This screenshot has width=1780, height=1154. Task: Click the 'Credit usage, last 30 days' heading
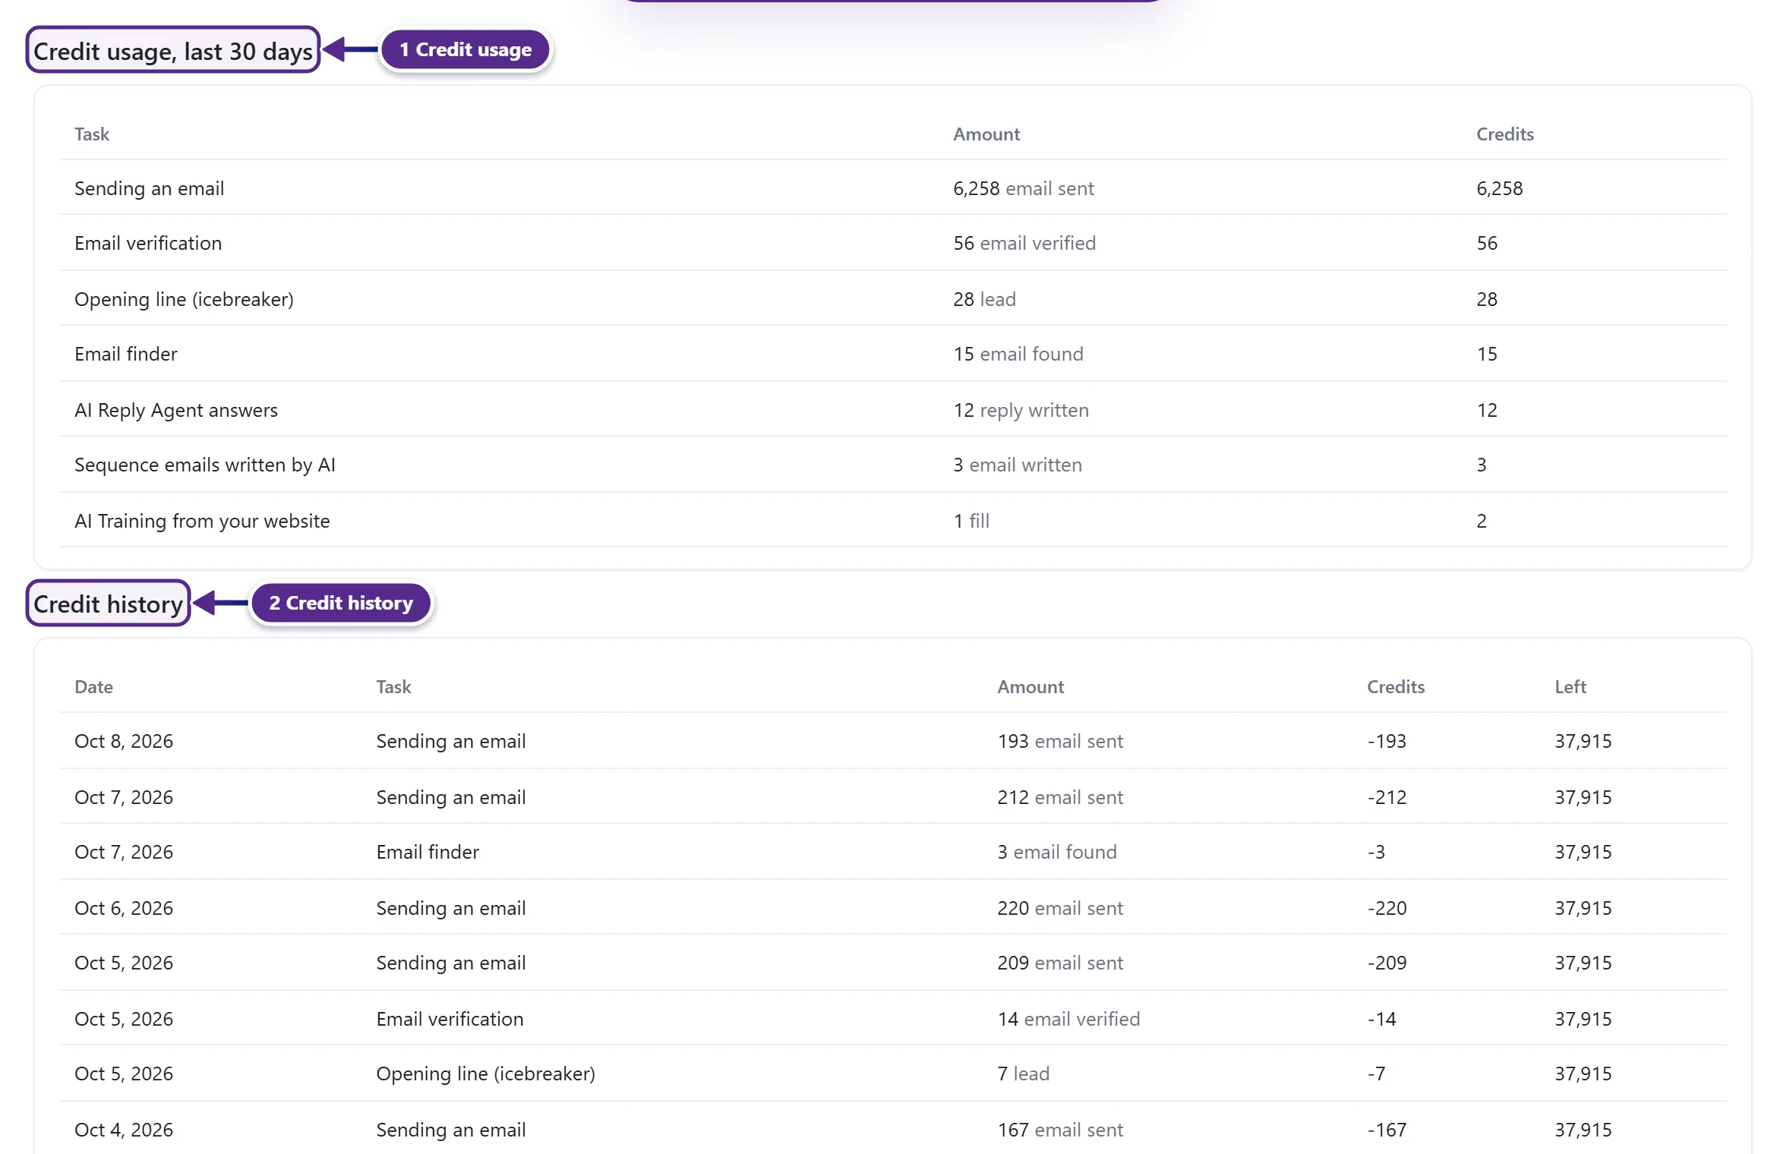pos(173,51)
